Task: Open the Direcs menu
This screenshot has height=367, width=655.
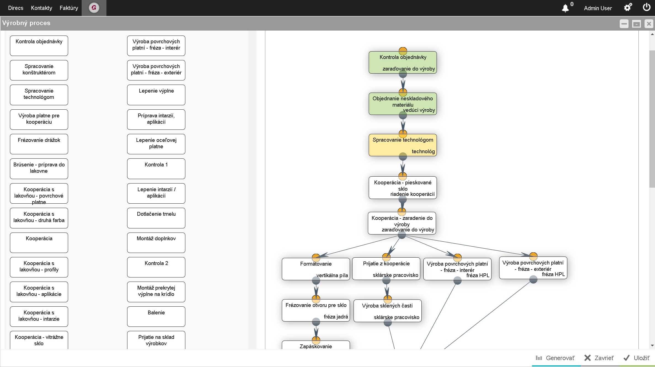Action: (16, 8)
